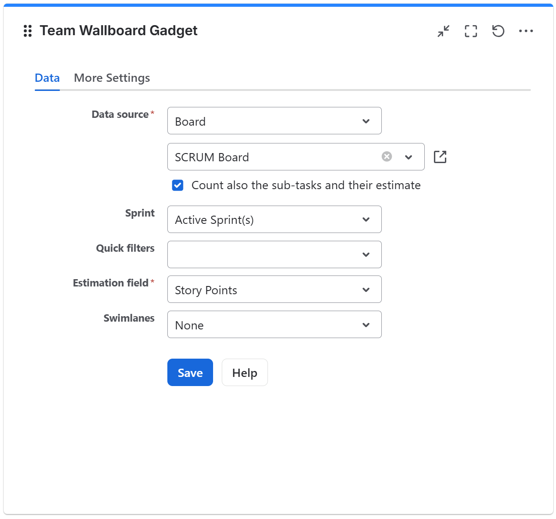Maximize gadget to full screen
Viewport: 556px width, 519px height.
point(471,31)
